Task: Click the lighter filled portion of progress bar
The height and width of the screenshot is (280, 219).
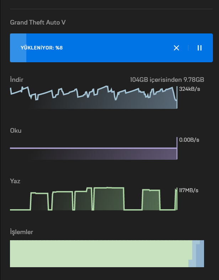Action: (18, 48)
